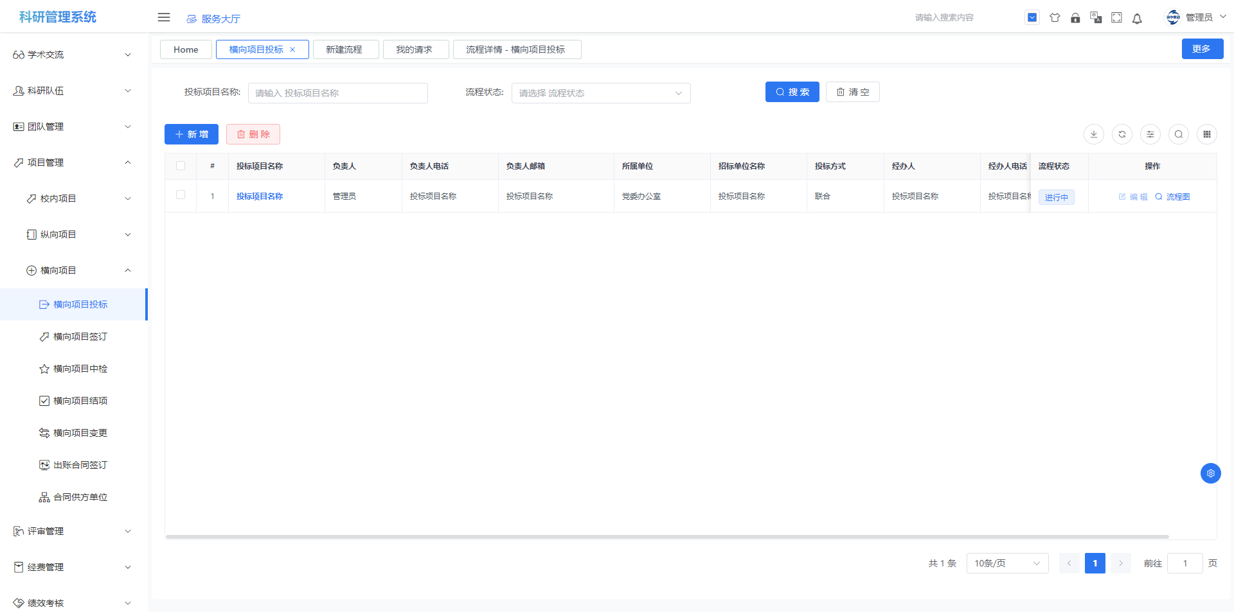Click the 流程图 link in row 1
Viewport: 1234px width, 612px height.
point(1173,197)
